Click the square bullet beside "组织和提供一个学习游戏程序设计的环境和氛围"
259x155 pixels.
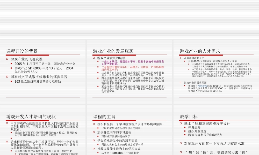(x=94, y=124)
